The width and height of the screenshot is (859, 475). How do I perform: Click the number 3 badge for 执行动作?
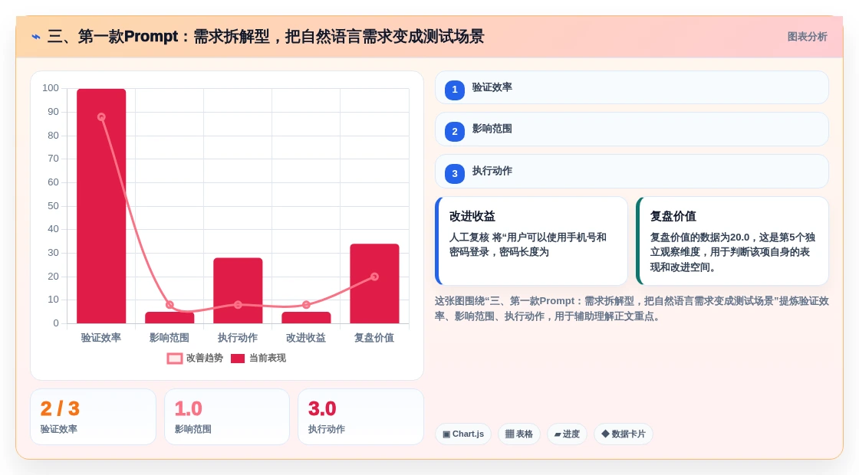pos(455,173)
